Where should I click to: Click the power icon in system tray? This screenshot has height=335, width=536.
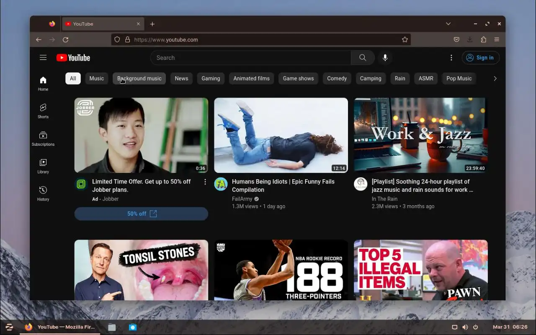click(475, 327)
